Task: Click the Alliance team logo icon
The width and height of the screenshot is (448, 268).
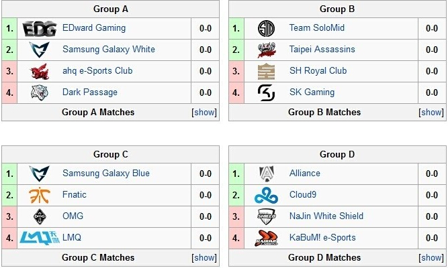Action: [266, 174]
